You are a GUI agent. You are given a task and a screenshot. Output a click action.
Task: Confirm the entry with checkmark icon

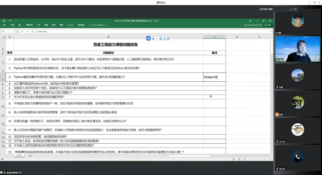click(x=27, y=32)
